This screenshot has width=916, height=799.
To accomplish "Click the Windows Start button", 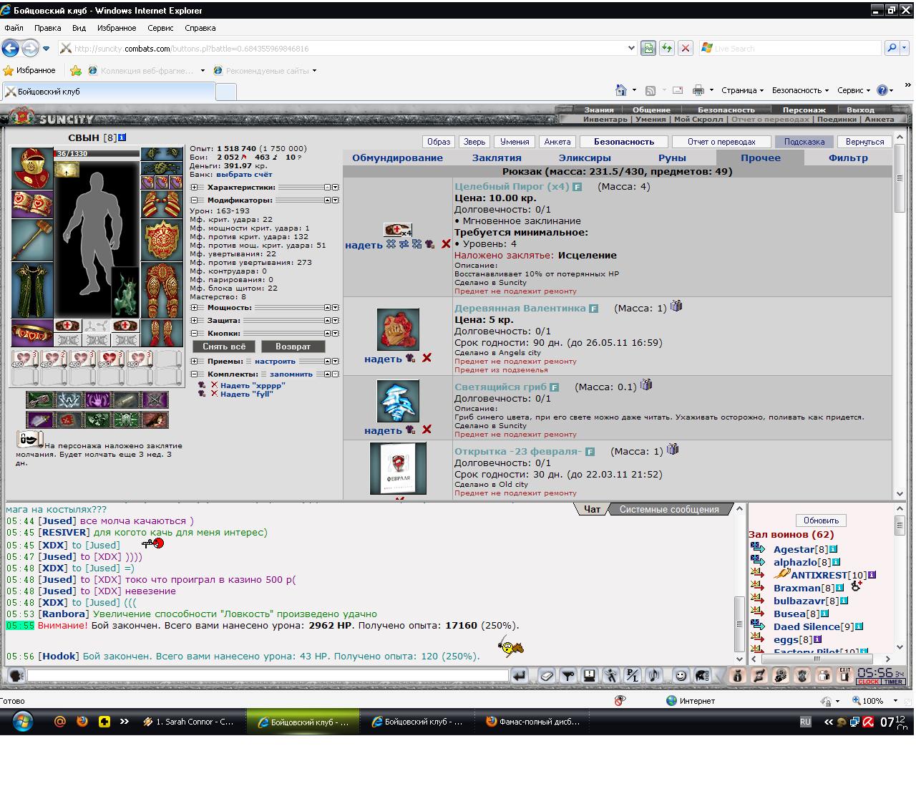I will pyautogui.click(x=22, y=721).
